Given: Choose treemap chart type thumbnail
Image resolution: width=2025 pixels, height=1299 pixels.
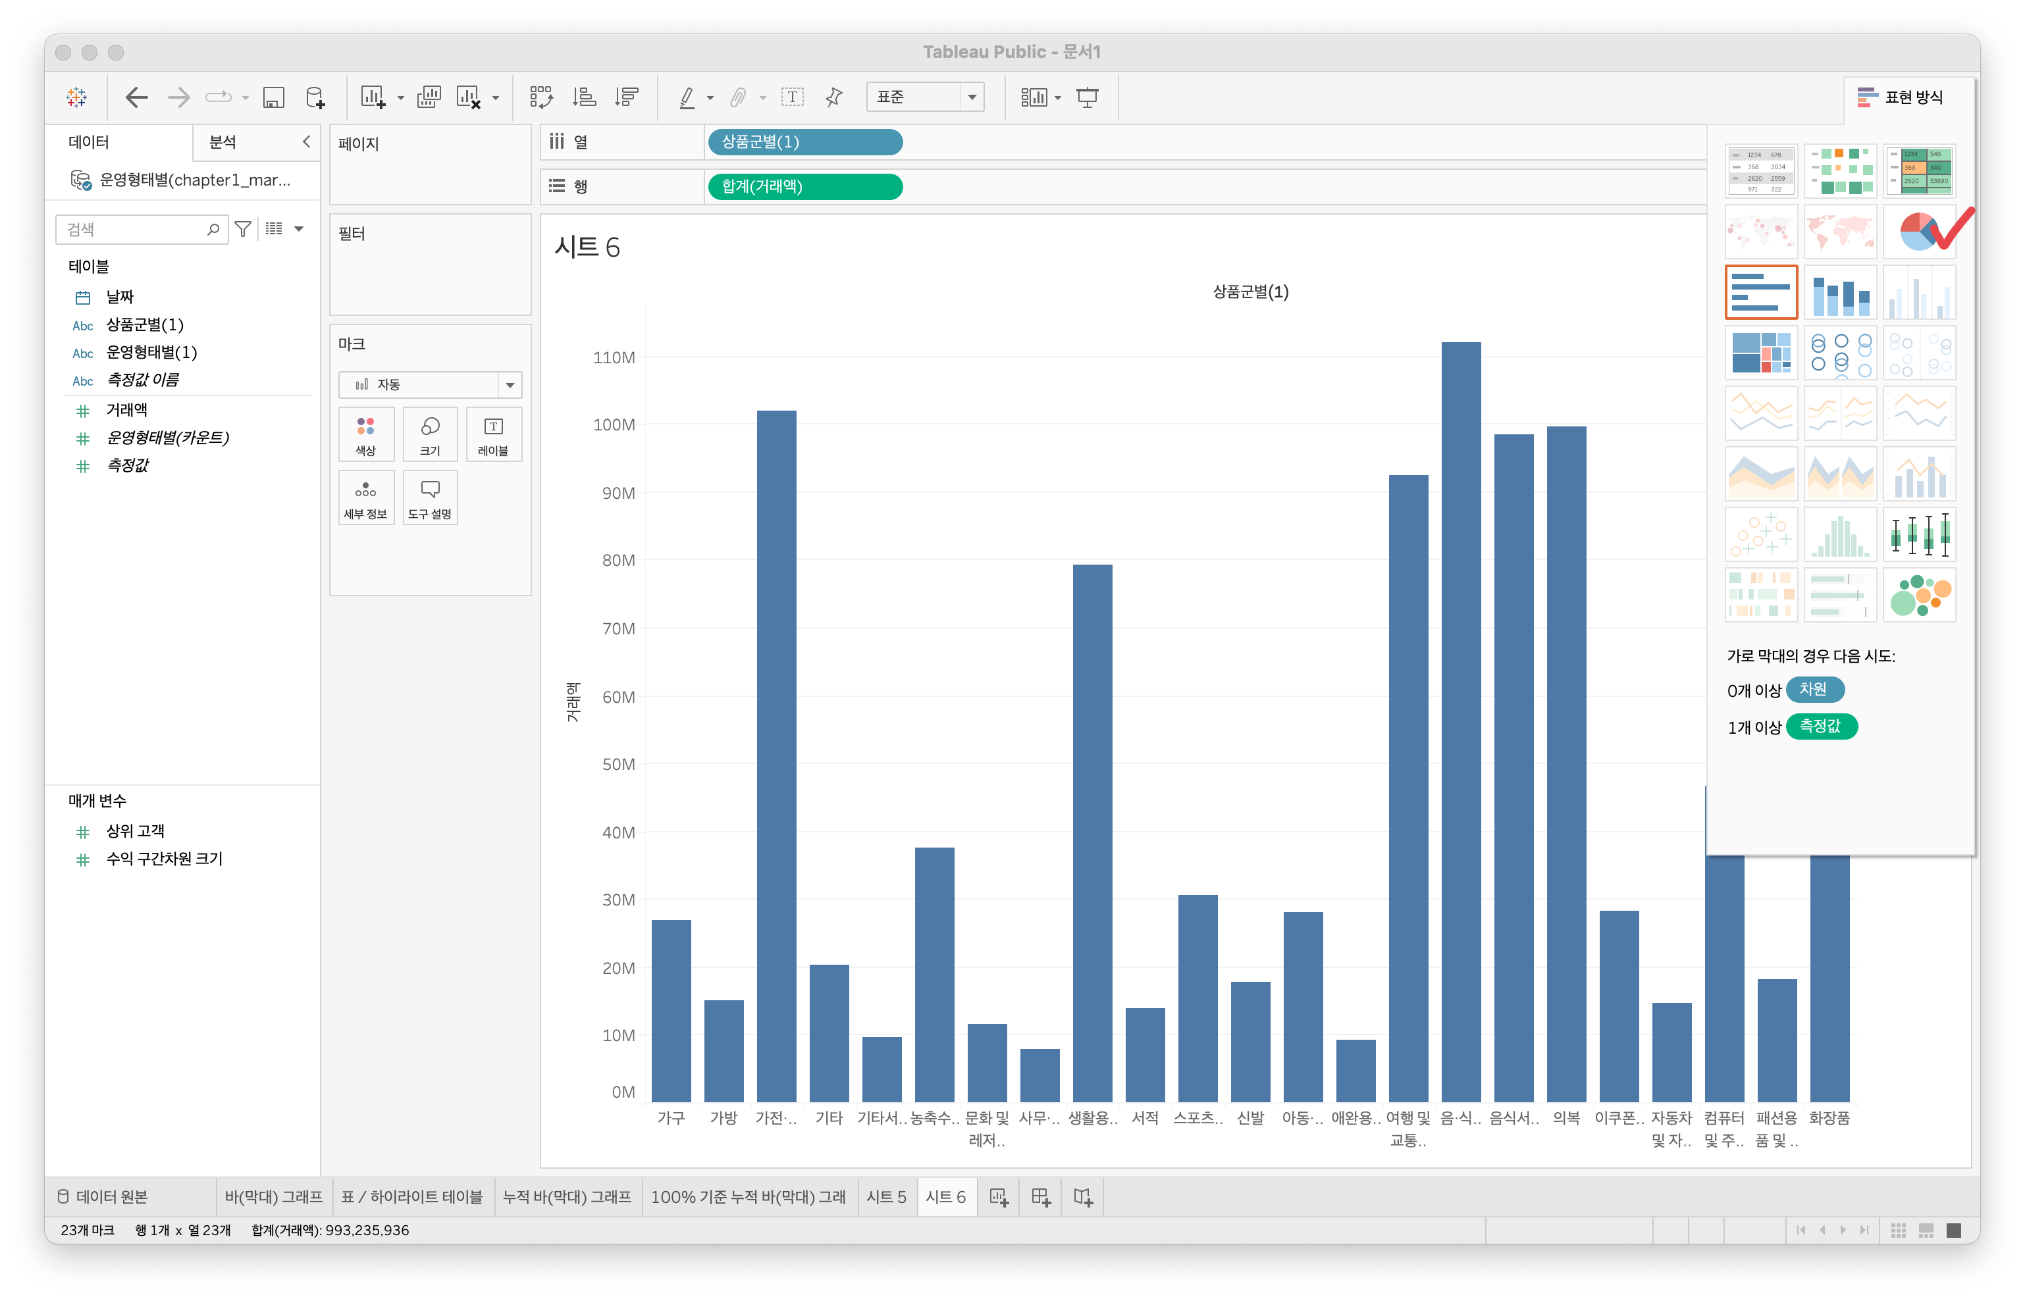Looking at the screenshot, I should [x=1761, y=353].
